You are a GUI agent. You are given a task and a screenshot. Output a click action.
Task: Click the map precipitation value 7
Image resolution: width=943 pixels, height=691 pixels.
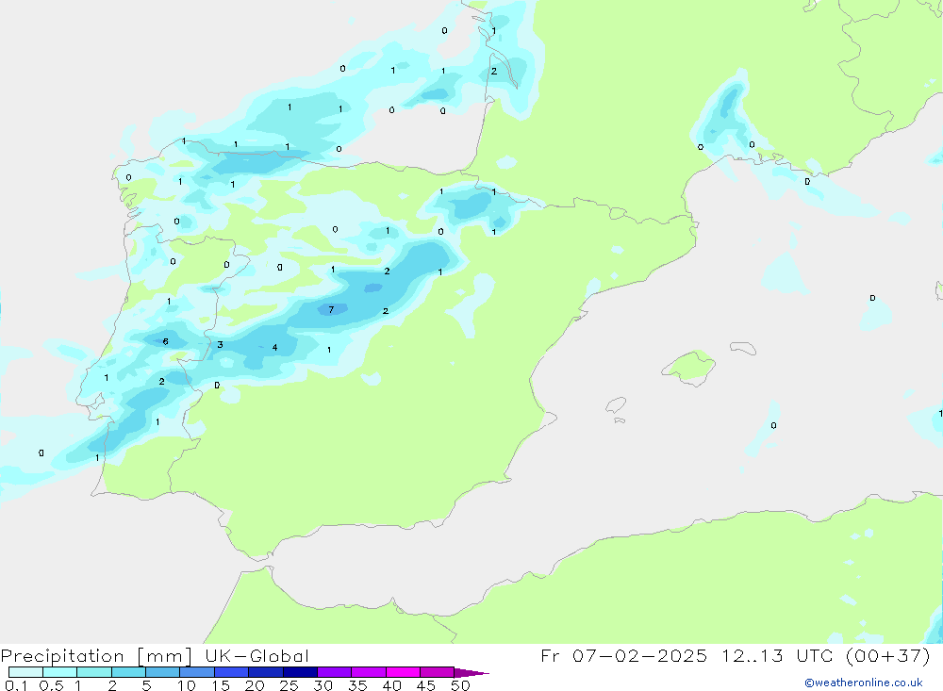point(331,310)
